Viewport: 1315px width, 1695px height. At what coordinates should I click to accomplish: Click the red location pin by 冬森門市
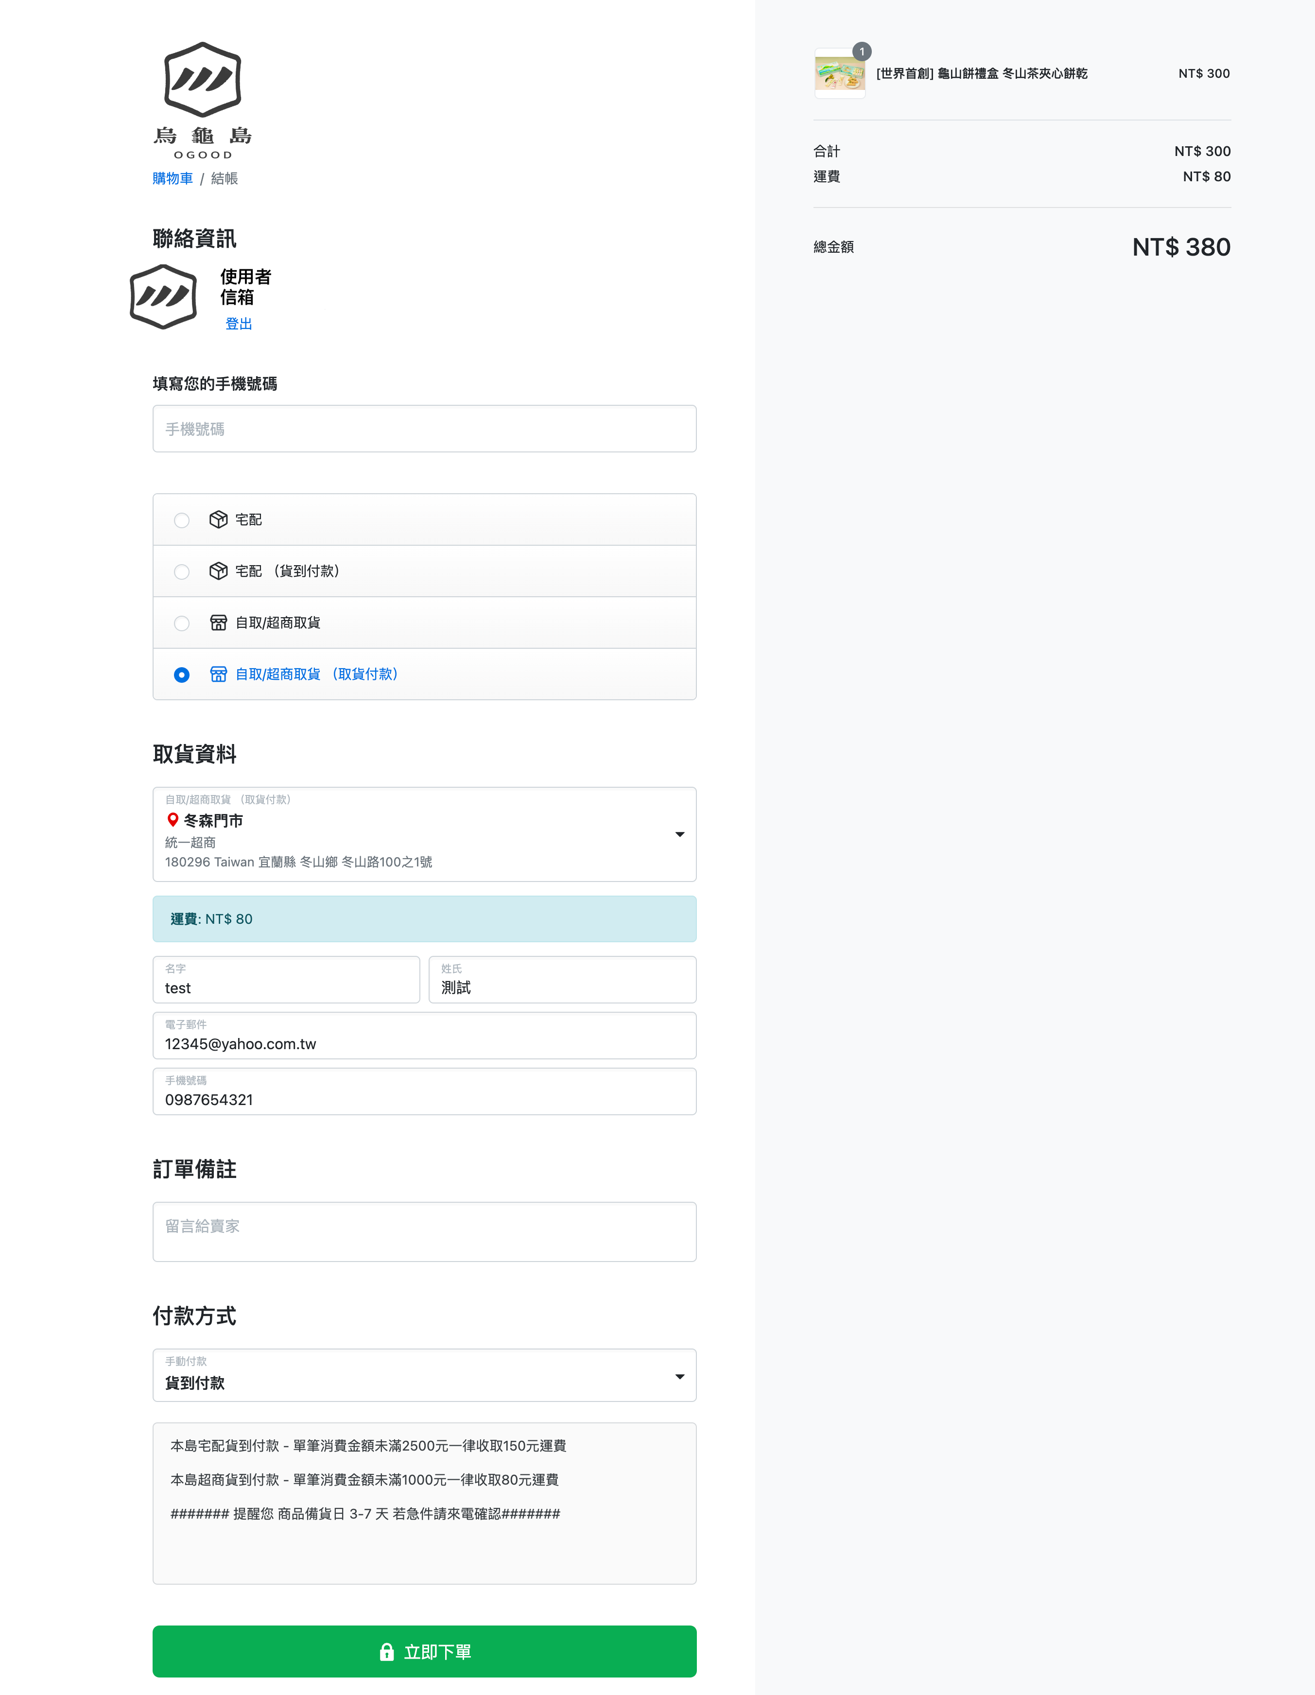pos(173,820)
